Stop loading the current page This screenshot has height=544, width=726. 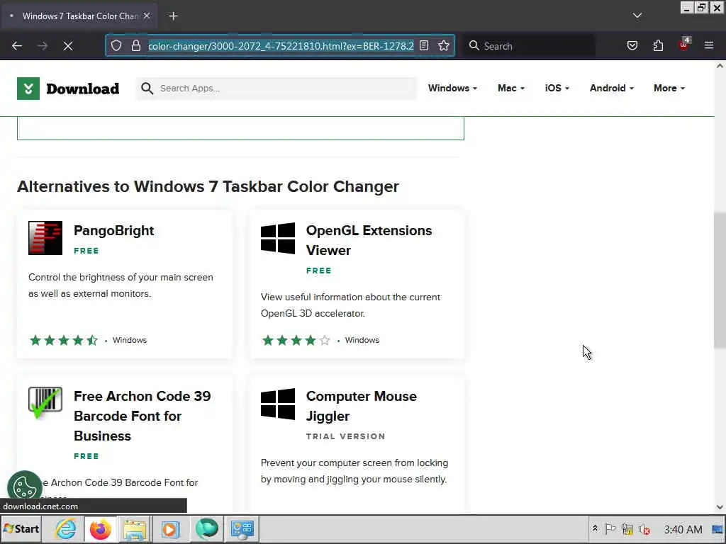coord(68,46)
